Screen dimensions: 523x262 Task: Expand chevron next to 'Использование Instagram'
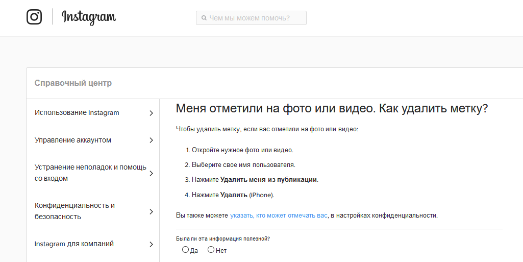click(x=151, y=113)
